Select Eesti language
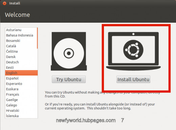The image size is (176, 130). point(21,67)
